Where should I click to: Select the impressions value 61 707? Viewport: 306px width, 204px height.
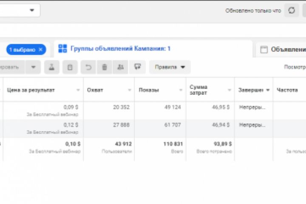pos(173,125)
